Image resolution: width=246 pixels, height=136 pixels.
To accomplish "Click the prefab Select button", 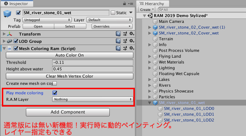I will (x=70, y=26).
